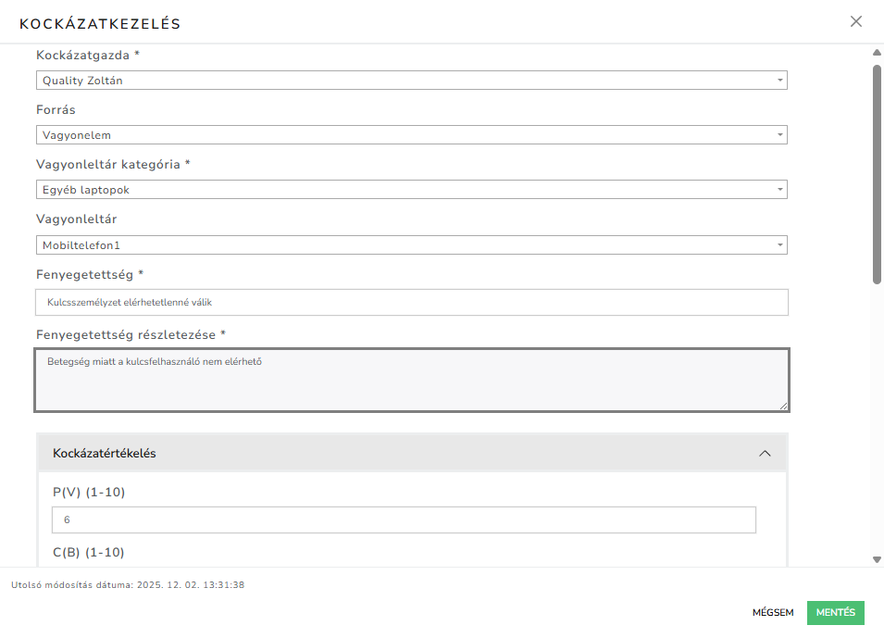Click the P(V) (1-10) value field
Viewport: 884px width, 638px height.
[403, 519]
